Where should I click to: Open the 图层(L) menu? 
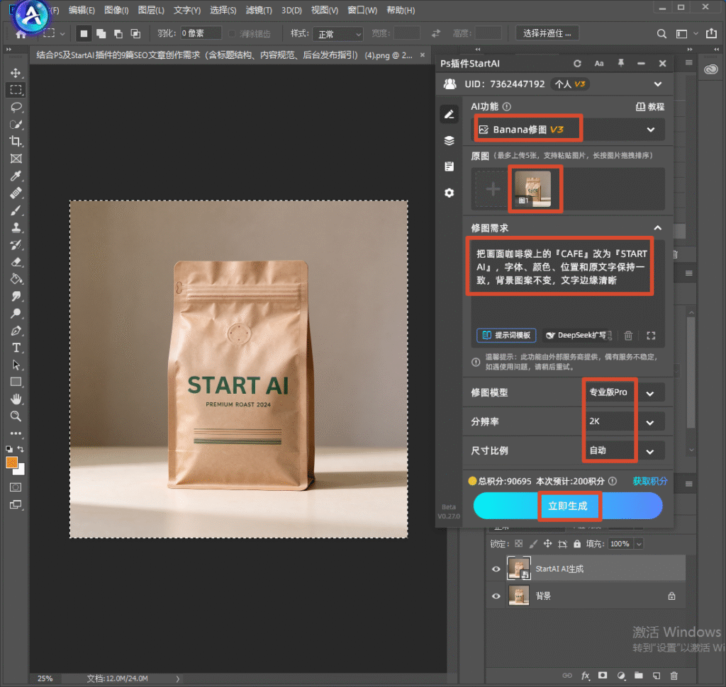151,10
